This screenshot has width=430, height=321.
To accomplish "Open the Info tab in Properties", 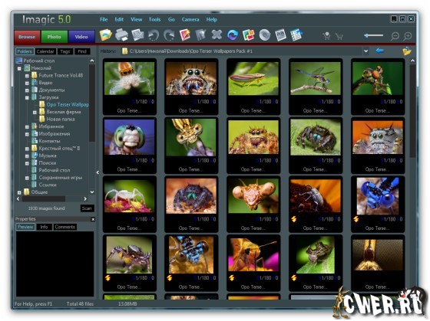I will (x=44, y=227).
